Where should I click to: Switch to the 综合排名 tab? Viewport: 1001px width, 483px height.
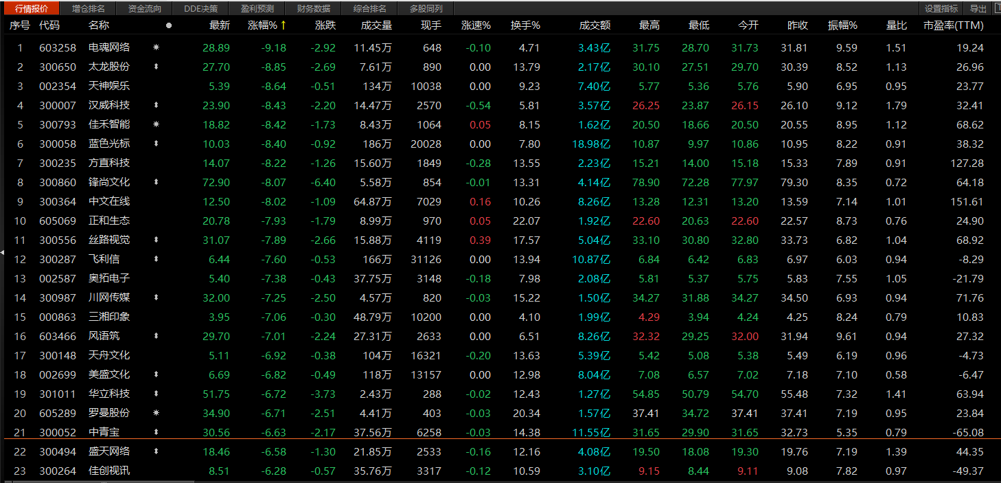370,9
